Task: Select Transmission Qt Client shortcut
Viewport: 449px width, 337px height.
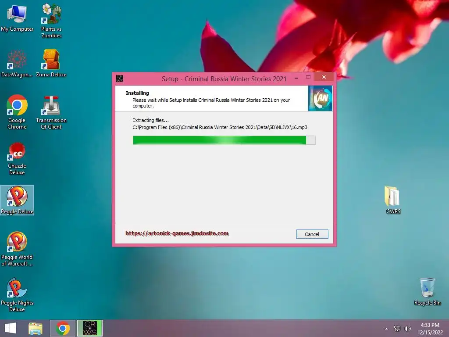Action: (x=51, y=112)
